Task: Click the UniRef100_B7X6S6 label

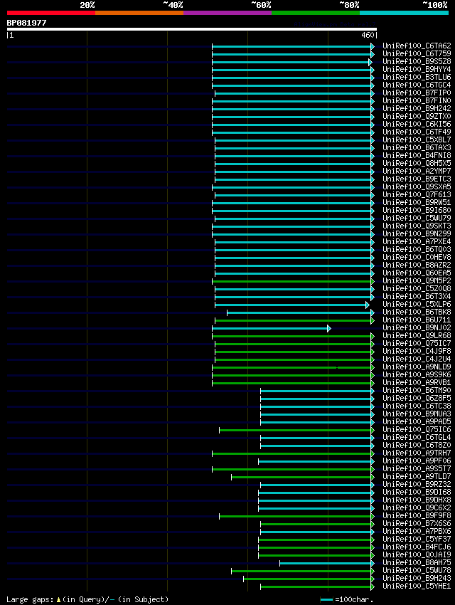Action: pyautogui.click(x=417, y=524)
